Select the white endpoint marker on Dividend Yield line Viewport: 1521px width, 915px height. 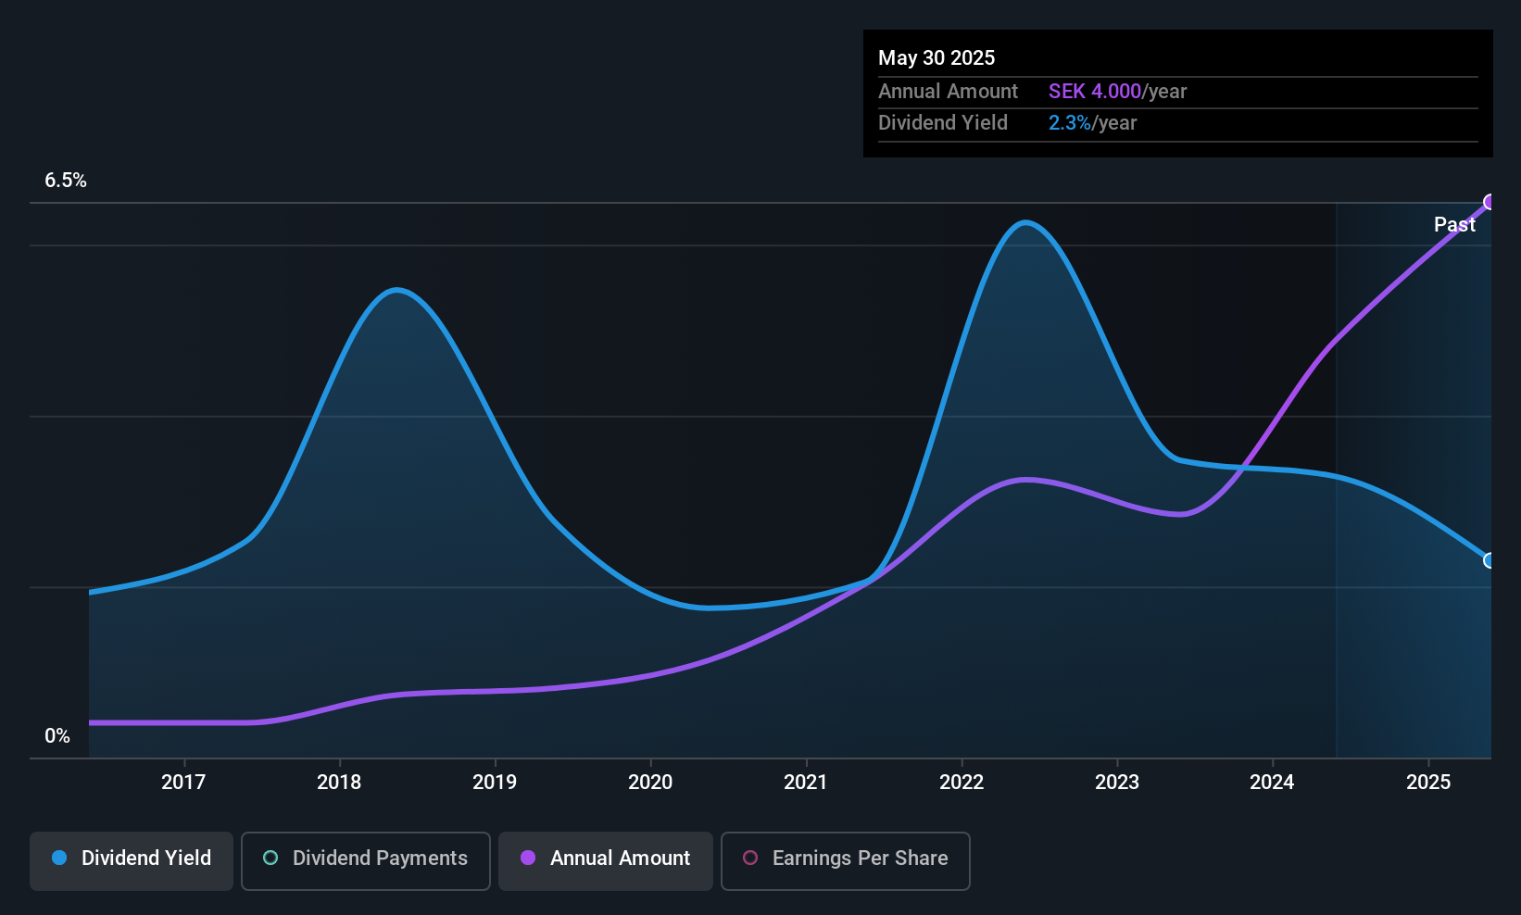1490,560
